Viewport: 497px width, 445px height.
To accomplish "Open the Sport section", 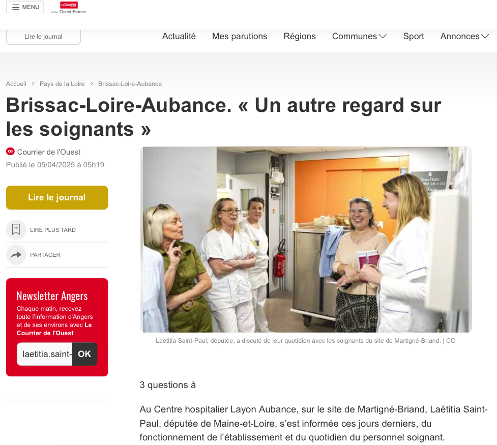I will coord(414,37).
